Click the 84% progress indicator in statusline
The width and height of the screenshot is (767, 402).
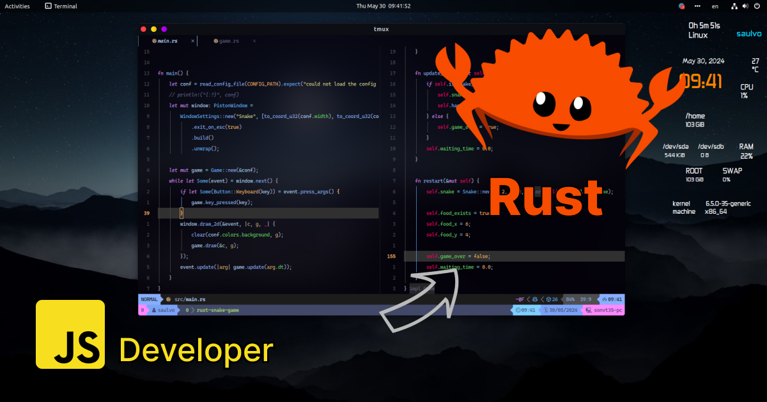click(571, 299)
